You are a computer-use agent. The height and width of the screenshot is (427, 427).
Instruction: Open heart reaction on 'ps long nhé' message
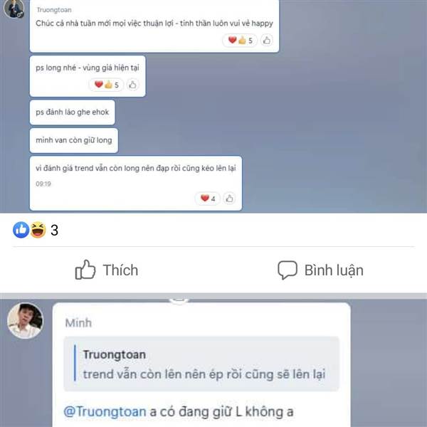point(106,85)
